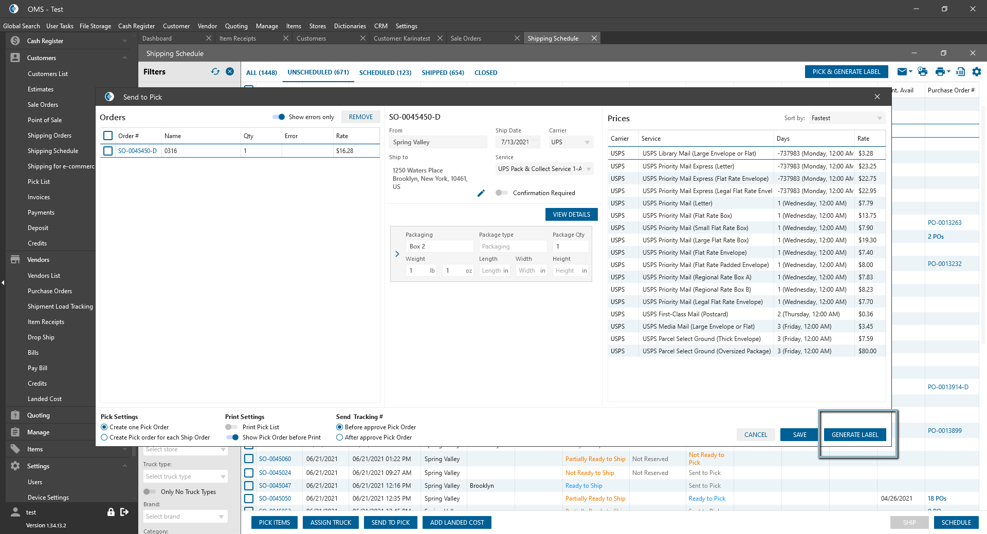
Task: Click the logout icon next to test user
Action: click(x=124, y=512)
